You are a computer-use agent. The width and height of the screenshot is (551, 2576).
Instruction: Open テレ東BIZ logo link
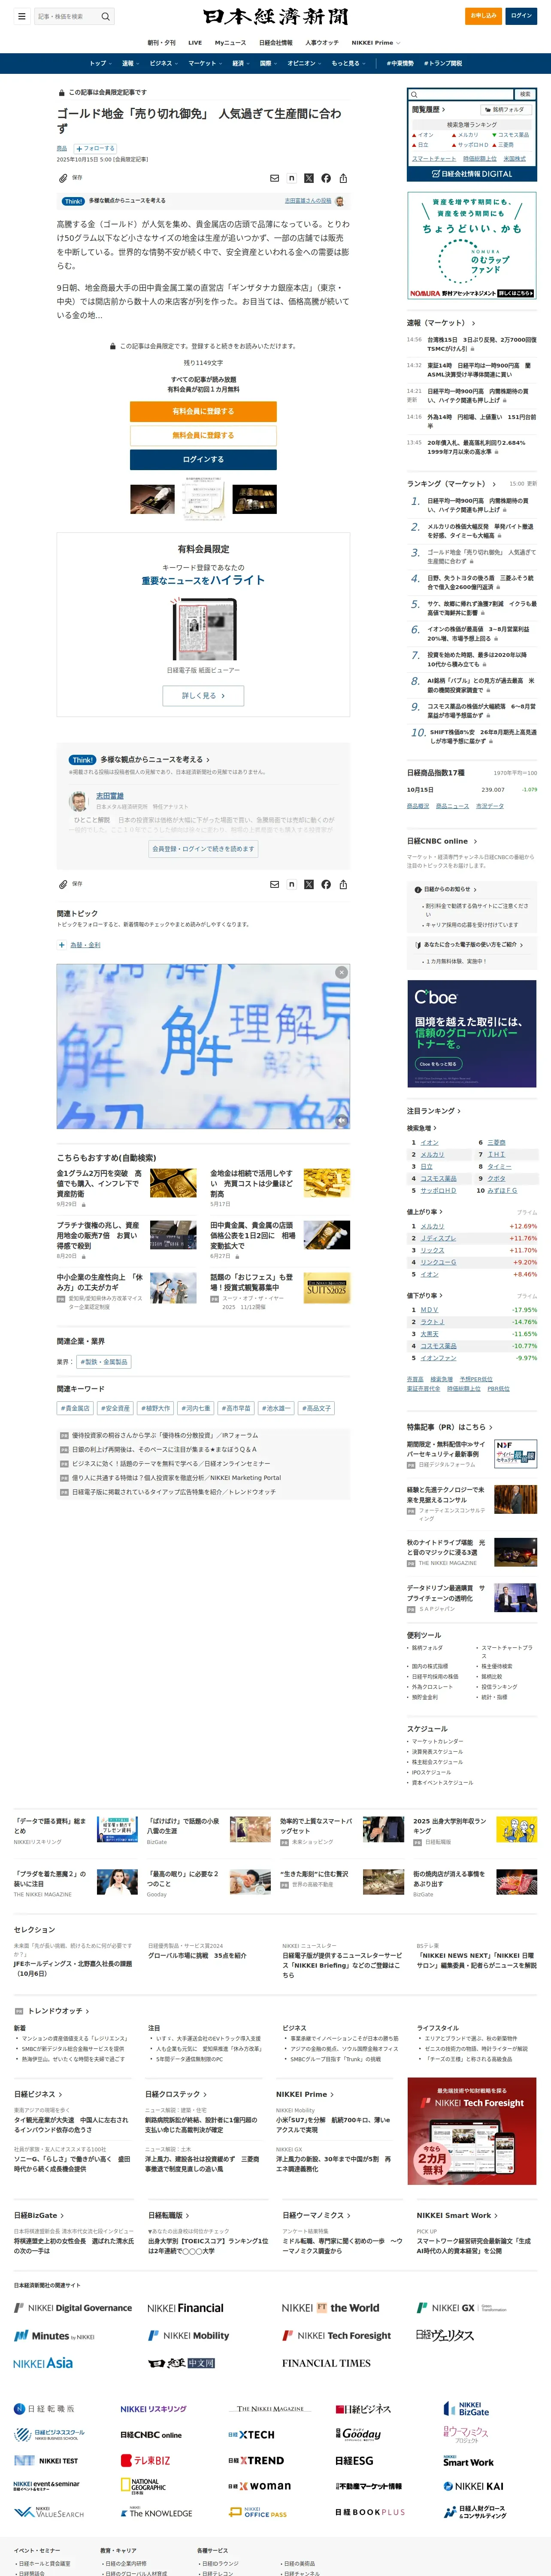click(x=146, y=2460)
